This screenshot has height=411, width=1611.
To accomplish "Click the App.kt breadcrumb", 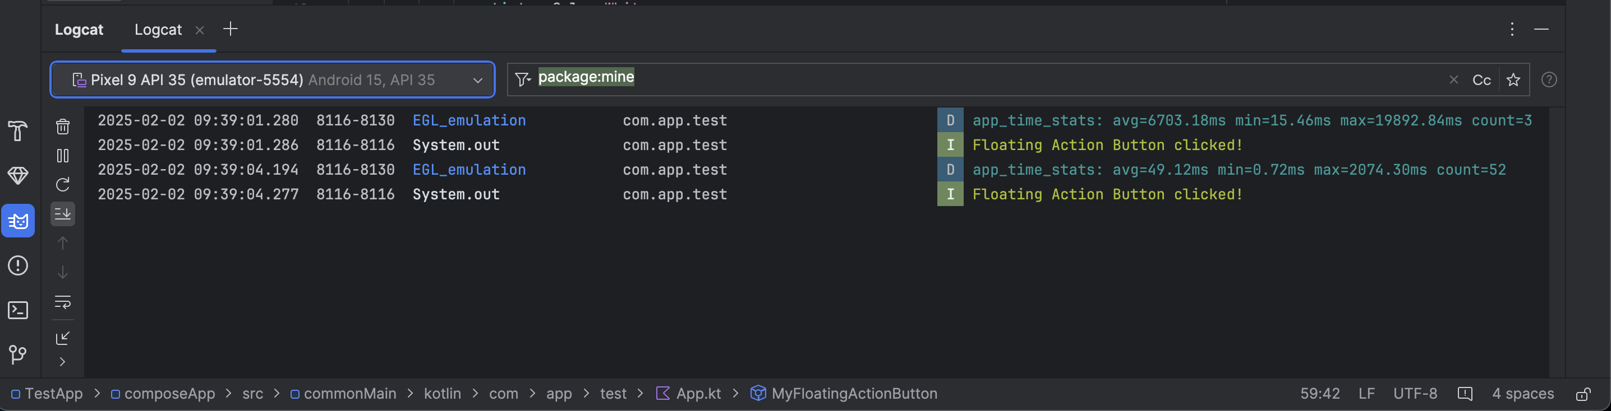I will [689, 394].
